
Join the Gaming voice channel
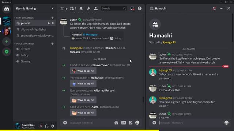35,61
